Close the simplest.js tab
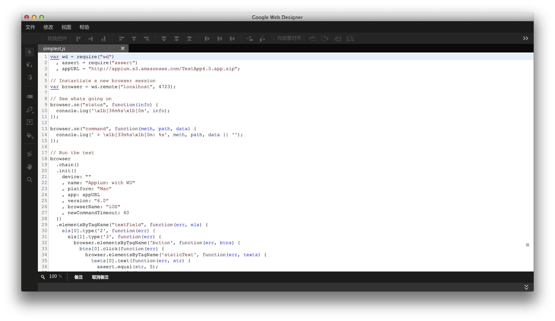The height and width of the screenshot is (321, 555). pos(123,48)
